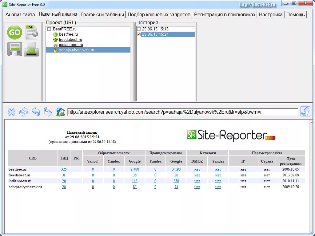The image size is (315, 236).
Task: Stop page loading with the X icon
Action: 11,112
